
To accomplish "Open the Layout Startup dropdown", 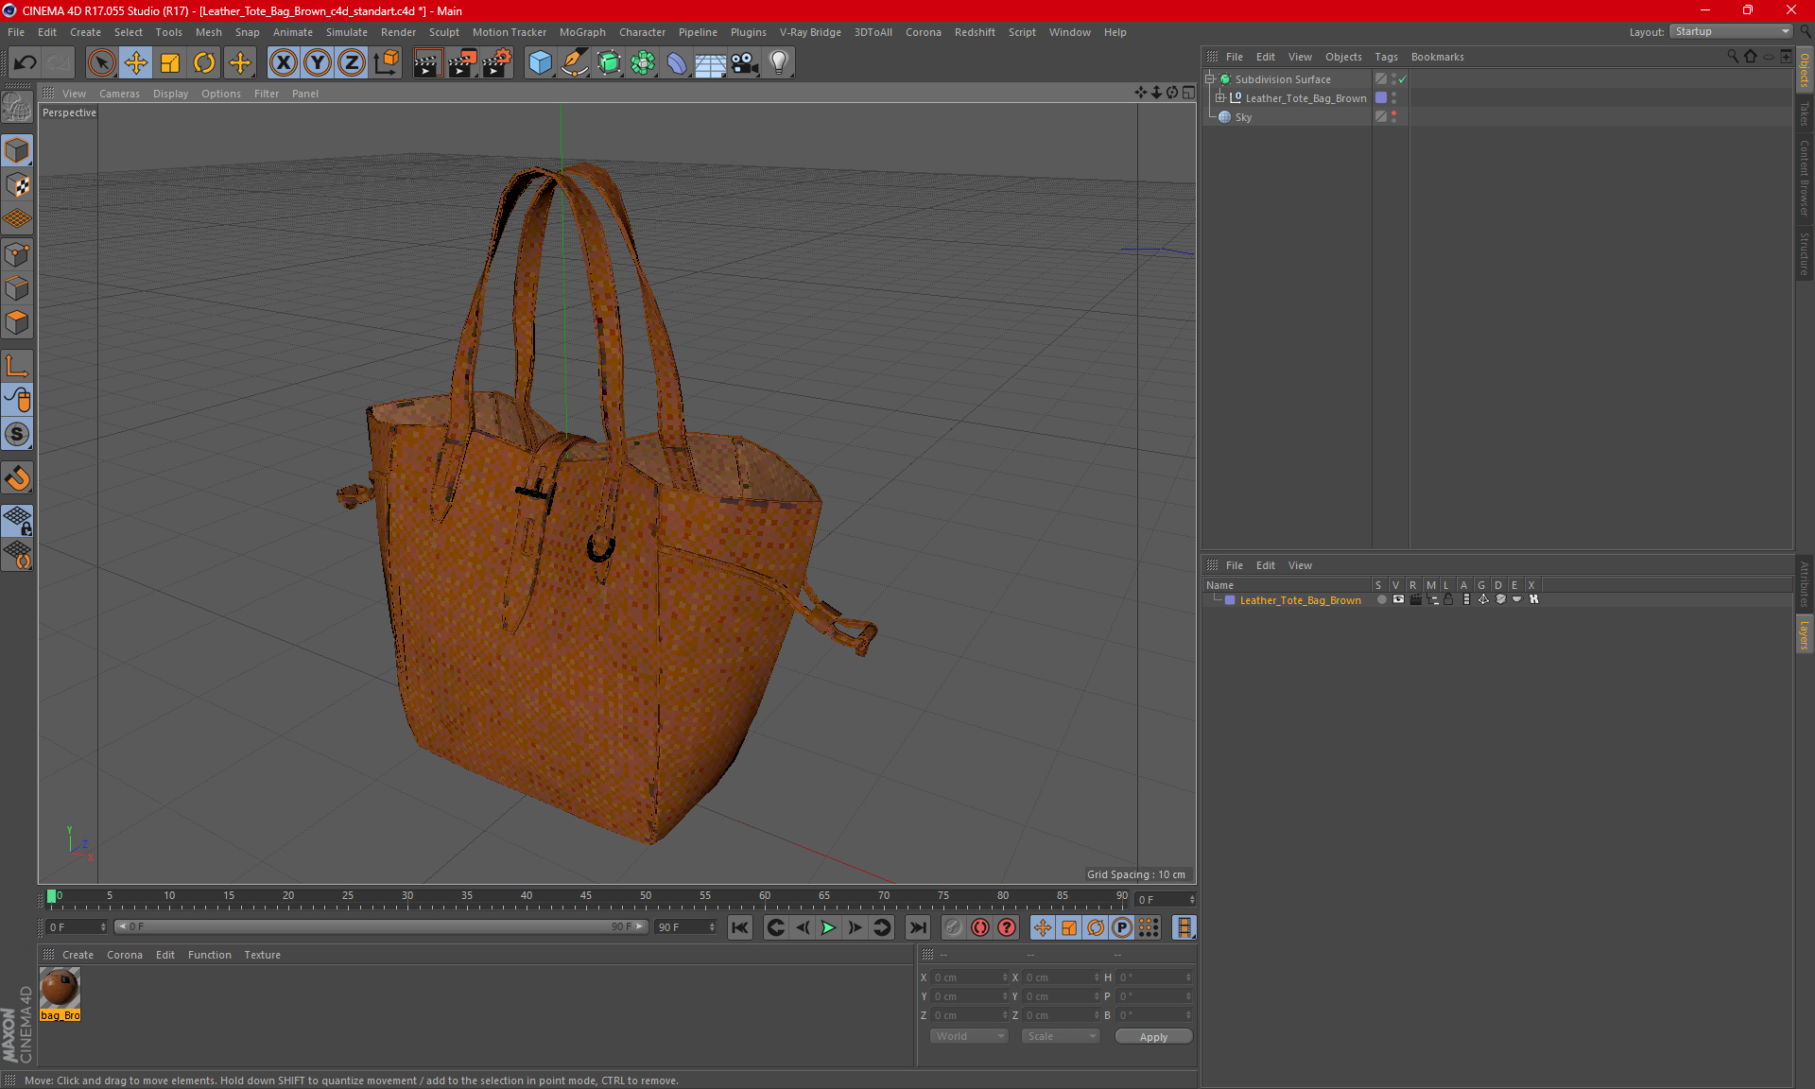I will click(1731, 31).
